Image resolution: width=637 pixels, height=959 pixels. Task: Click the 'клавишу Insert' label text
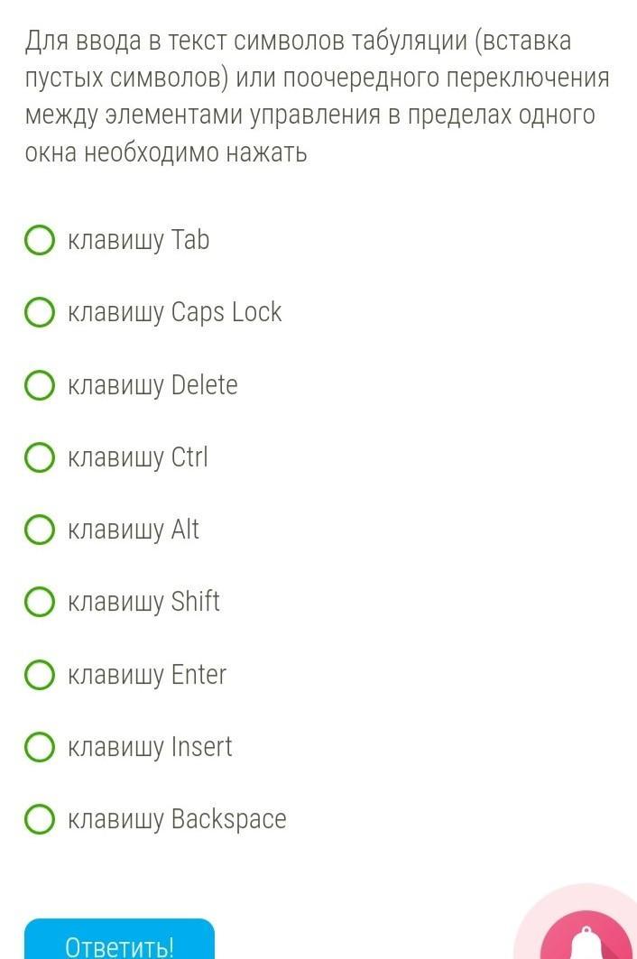click(150, 747)
